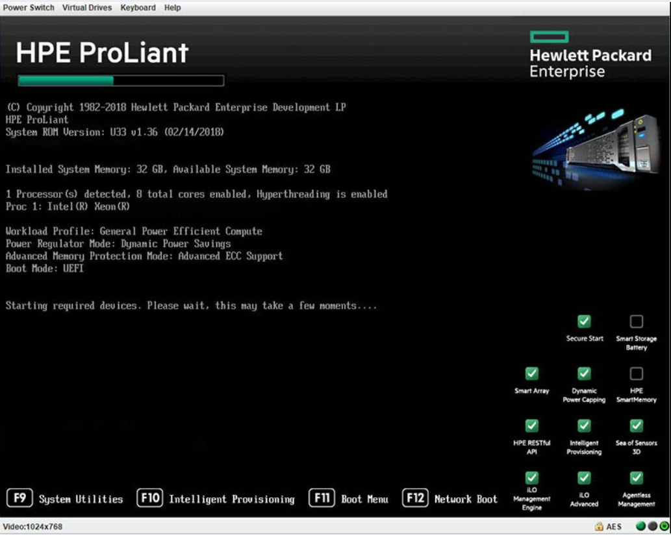
Task: Click the AES encryption lock icon
Action: point(599,527)
